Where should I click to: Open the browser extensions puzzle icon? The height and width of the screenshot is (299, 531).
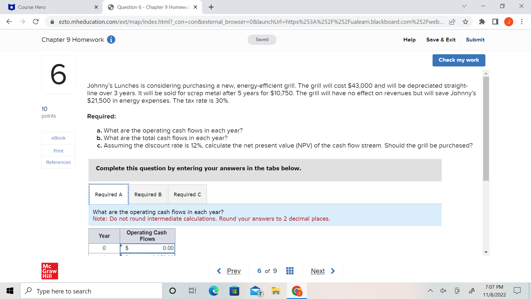point(482,22)
